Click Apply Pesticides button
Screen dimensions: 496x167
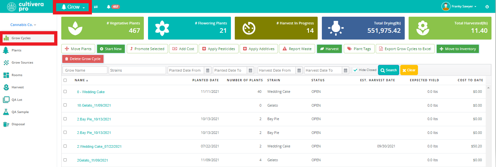click(218, 49)
